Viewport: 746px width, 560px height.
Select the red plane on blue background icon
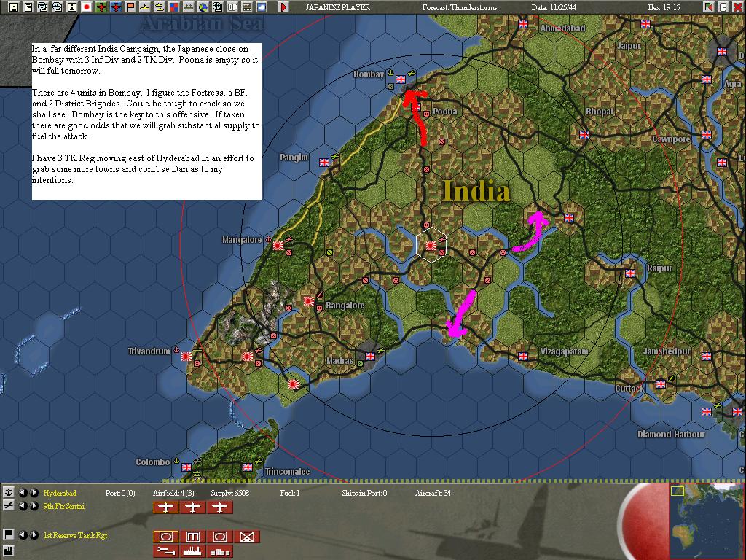click(116, 7)
